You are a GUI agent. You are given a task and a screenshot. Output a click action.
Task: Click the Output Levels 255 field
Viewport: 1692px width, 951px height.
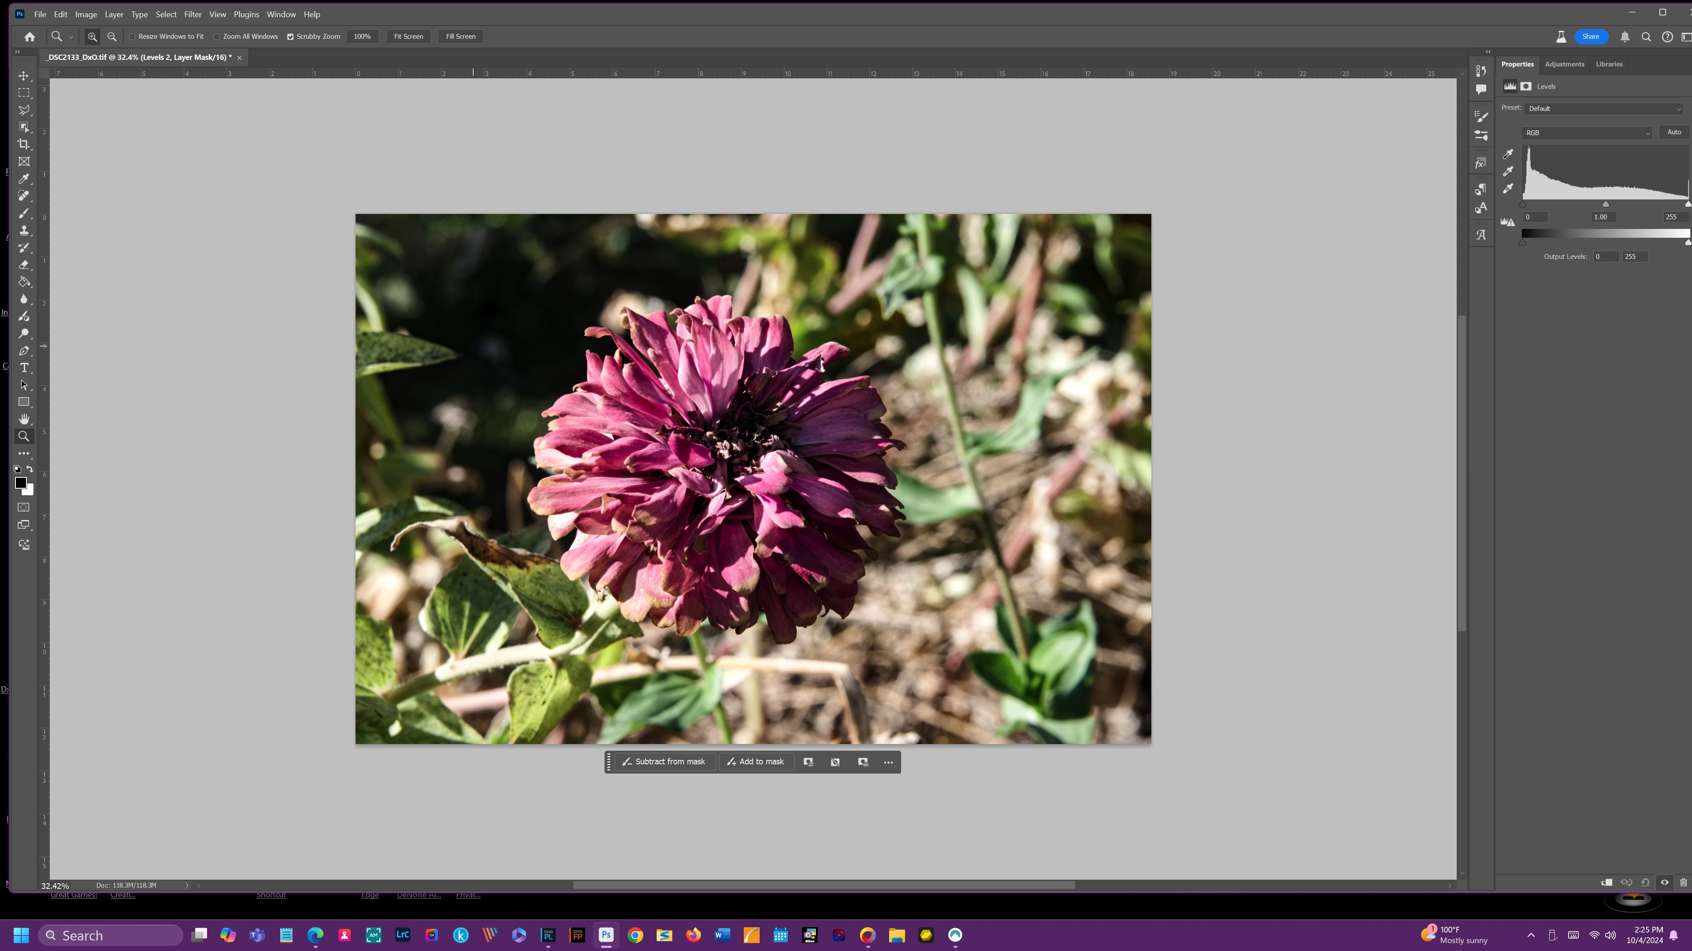coord(1634,257)
